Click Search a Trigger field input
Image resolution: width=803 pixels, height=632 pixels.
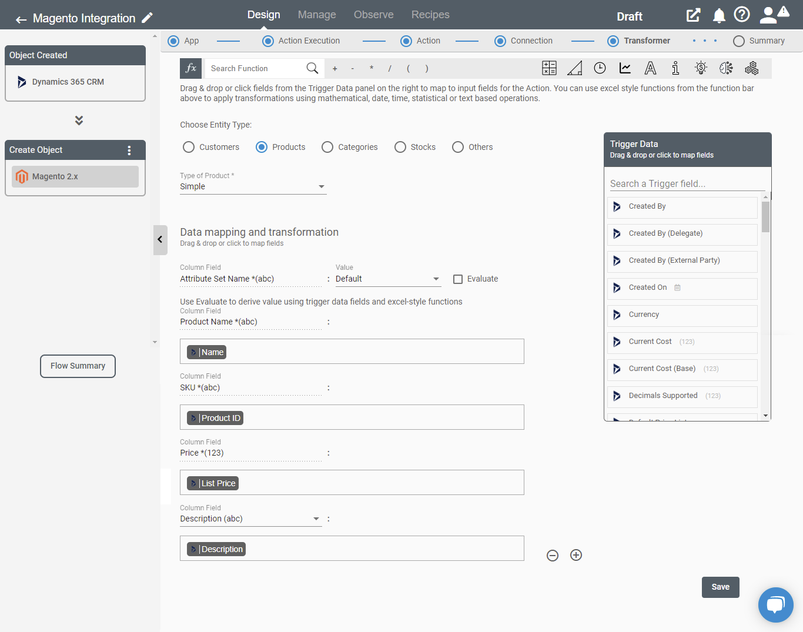click(687, 184)
